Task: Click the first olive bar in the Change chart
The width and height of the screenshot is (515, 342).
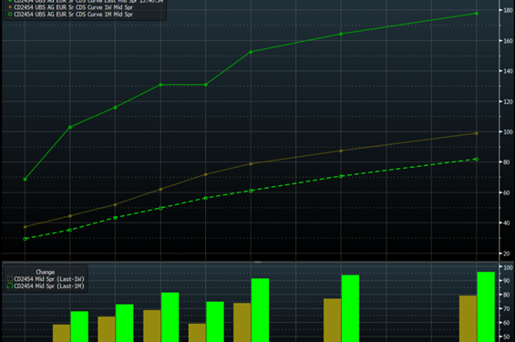Action: click(61, 333)
